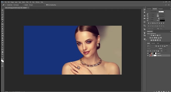The image size is (171, 92).
Task: Open the layer Opacity dropdown
Action: (x=165, y=49)
